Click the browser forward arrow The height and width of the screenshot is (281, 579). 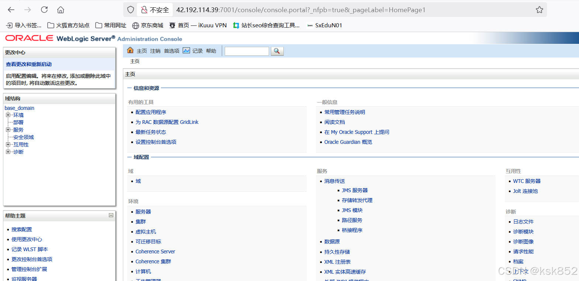(x=28, y=10)
